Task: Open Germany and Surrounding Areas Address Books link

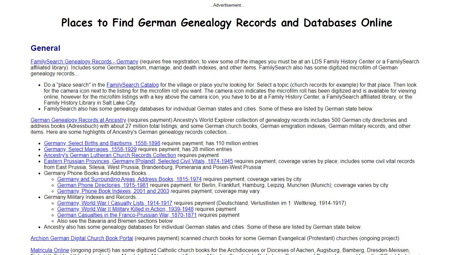Action: tap(130, 179)
